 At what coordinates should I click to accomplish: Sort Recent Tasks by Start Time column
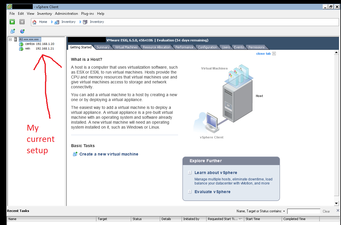click(x=263, y=219)
